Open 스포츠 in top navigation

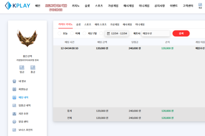(x=99, y=6)
